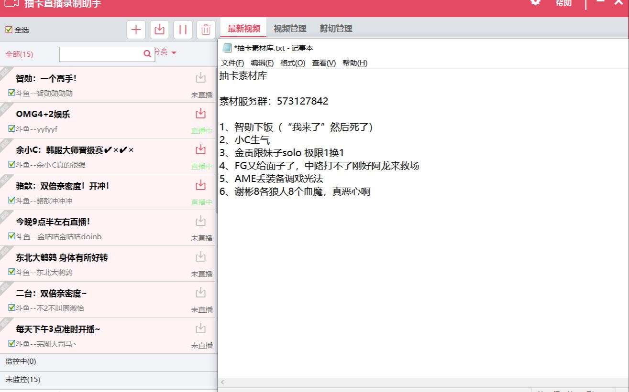Screen dimensions: 629x392
Task: Switch to 最新视频 tab
Action: pyautogui.click(x=244, y=29)
